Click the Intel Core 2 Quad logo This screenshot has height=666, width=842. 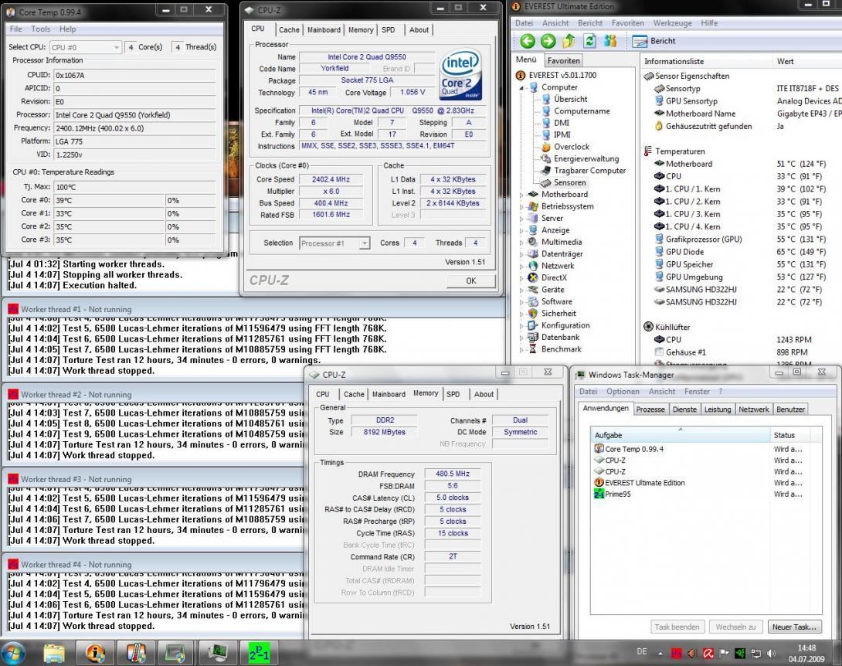(460, 75)
